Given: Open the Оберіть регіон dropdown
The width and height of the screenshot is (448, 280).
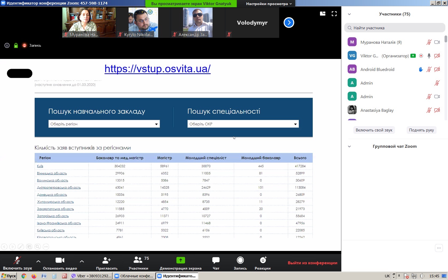Looking at the screenshot, I should pyautogui.click(x=104, y=124).
